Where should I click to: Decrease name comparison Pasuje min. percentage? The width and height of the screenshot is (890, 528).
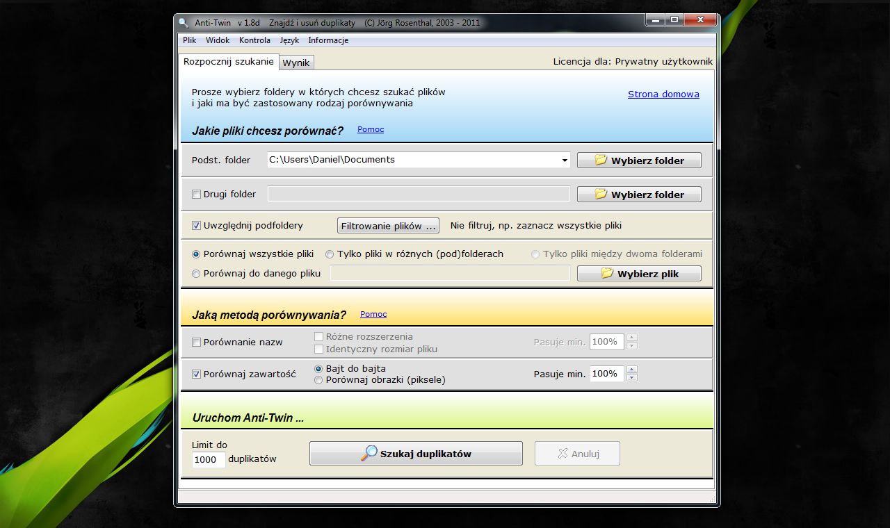[631, 346]
